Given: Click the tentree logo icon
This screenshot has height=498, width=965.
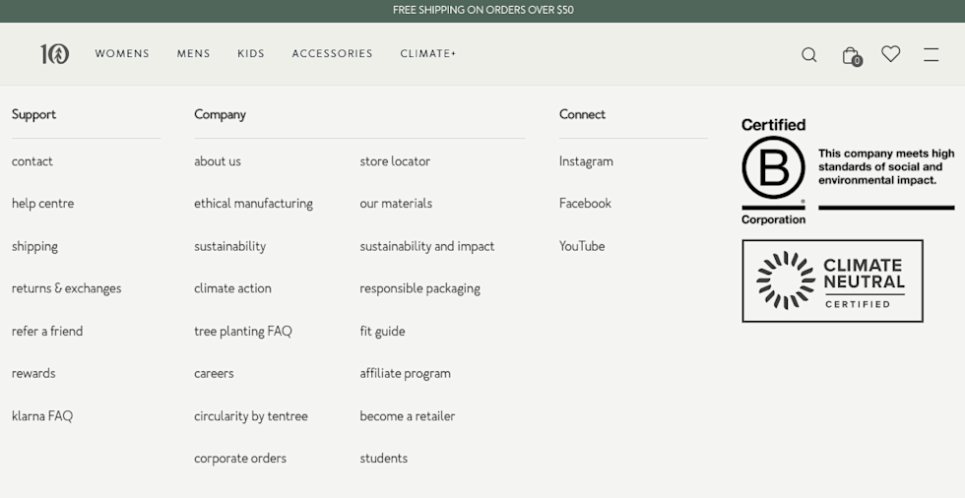Looking at the screenshot, I should click(x=54, y=54).
